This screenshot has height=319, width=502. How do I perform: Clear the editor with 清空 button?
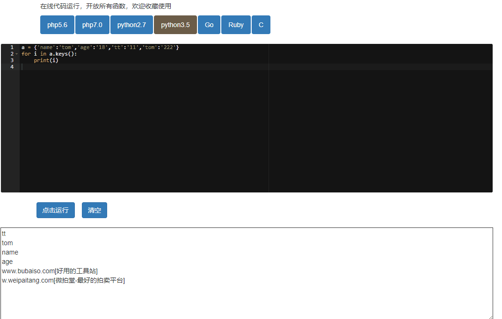pyautogui.click(x=95, y=210)
